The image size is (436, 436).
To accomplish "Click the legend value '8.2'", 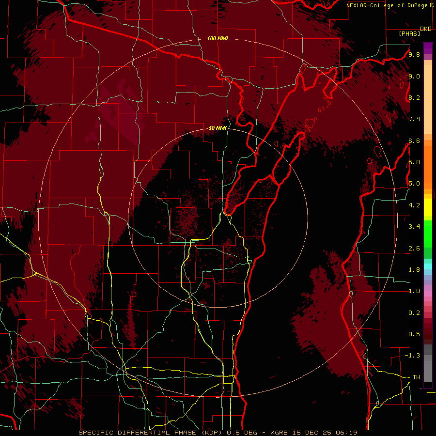I will pyautogui.click(x=414, y=97).
